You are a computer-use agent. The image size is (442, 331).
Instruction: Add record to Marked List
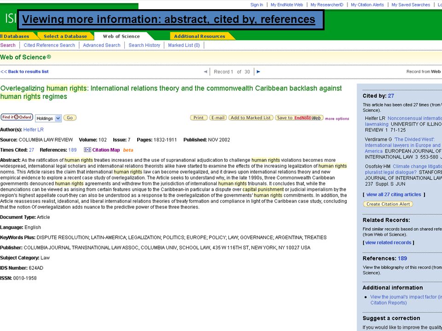(250, 118)
